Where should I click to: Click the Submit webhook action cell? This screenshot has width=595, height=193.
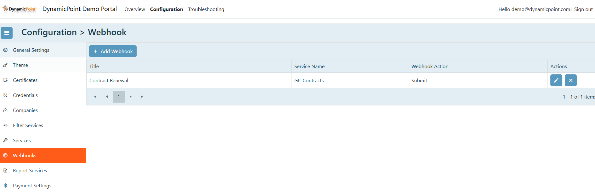[478, 80]
